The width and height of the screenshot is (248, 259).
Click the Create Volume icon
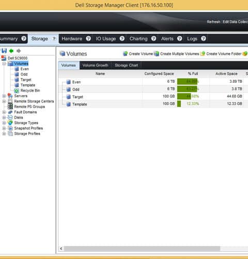point(125,54)
